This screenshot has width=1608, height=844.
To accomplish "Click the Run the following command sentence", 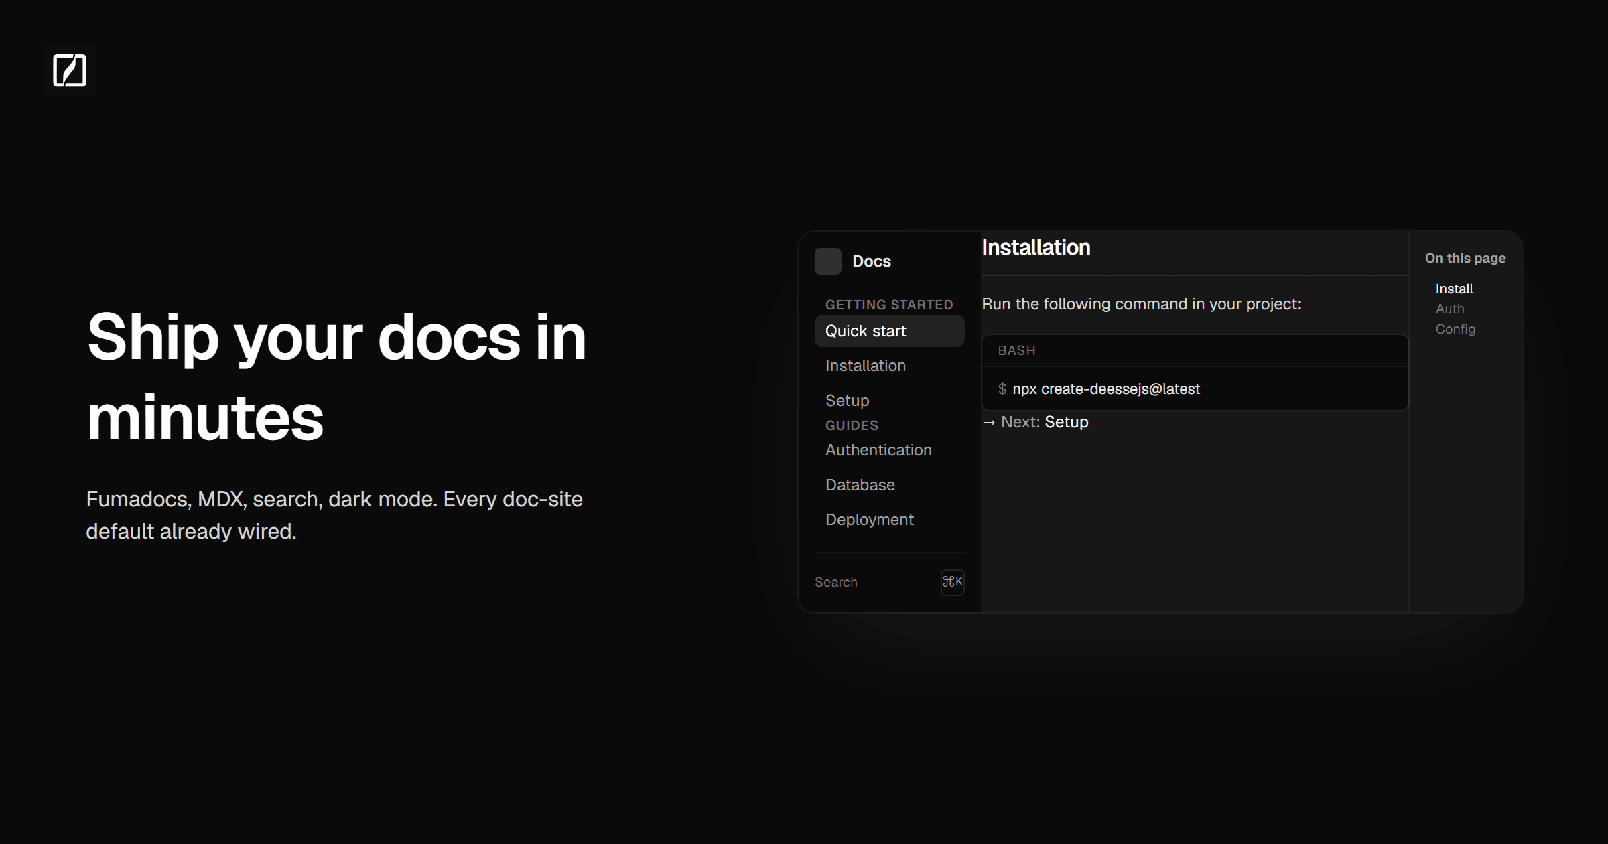I will coord(1142,304).
